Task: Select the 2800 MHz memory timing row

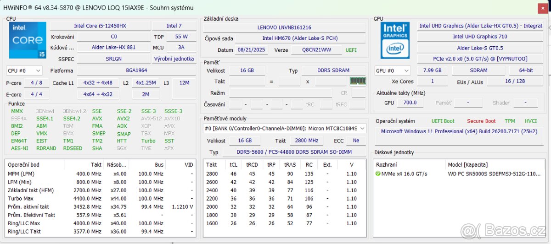Action: [x=284, y=174]
